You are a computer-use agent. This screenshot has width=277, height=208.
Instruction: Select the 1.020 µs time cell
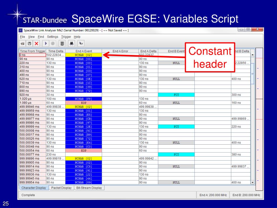32,99
